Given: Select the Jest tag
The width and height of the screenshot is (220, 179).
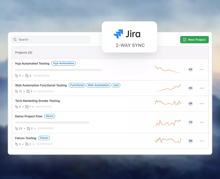Looking at the screenshot, I should coord(116,85).
